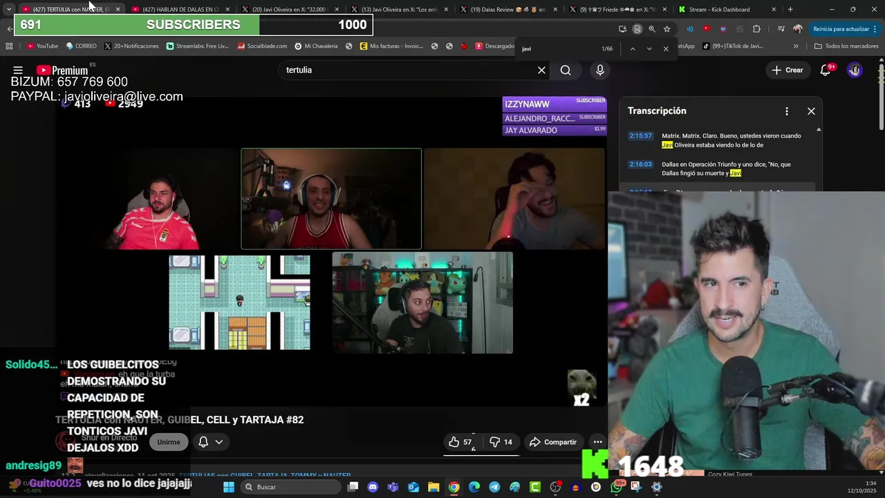The width and height of the screenshot is (885, 498).
Task: Open the Streamlabs bookmark
Action: 198,46
